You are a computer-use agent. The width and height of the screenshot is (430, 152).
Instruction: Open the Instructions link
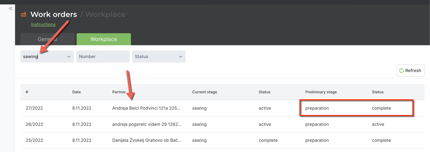pos(43,24)
